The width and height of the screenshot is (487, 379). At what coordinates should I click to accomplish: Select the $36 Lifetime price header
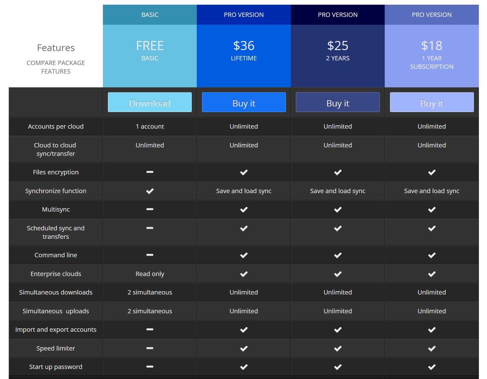pos(244,56)
